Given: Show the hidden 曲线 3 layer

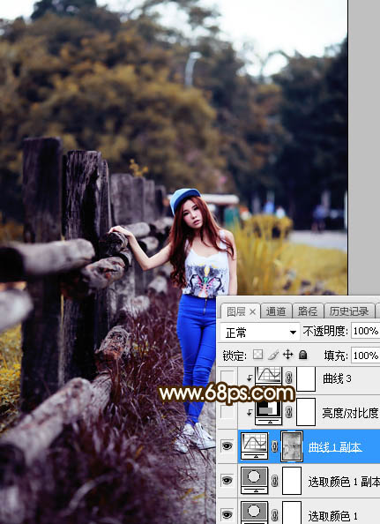Looking at the screenshot, I should pyautogui.click(x=227, y=378).
